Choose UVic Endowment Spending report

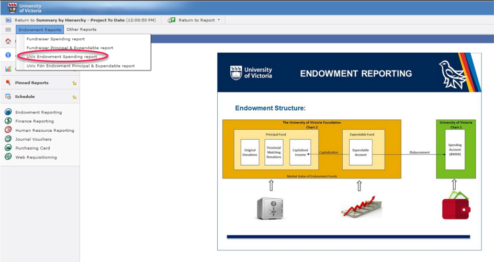62,56
